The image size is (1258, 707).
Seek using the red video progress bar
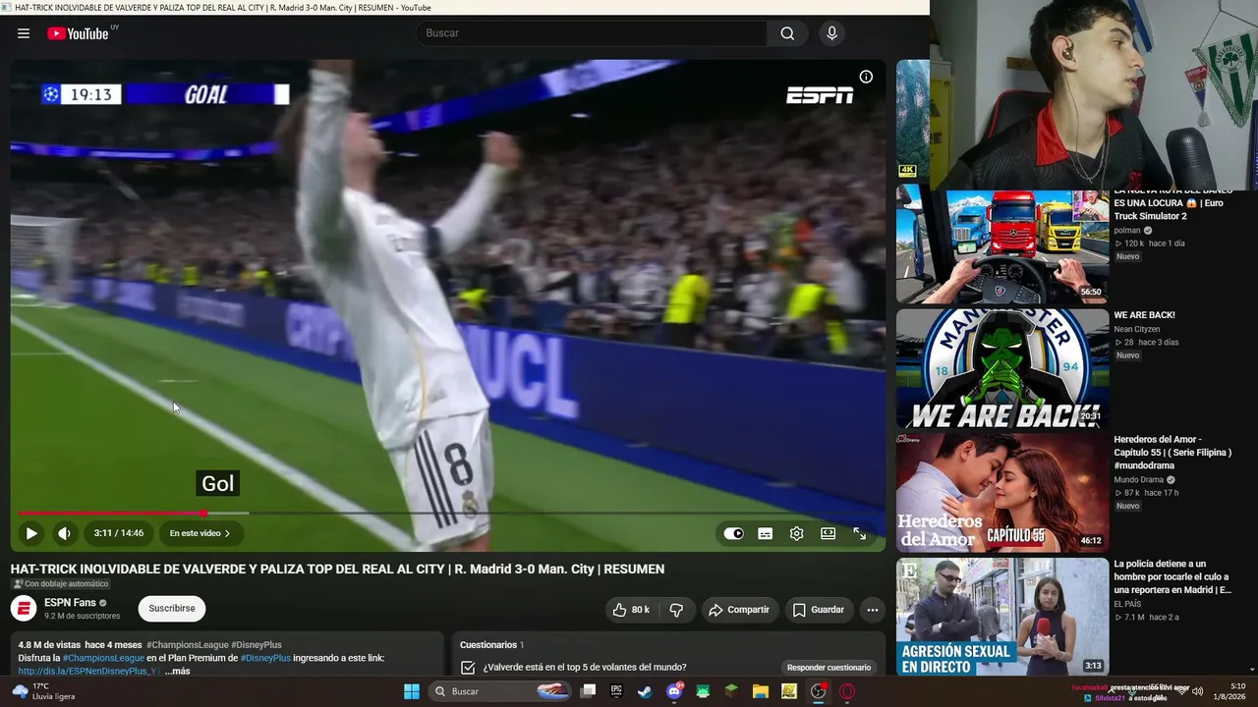448,513
